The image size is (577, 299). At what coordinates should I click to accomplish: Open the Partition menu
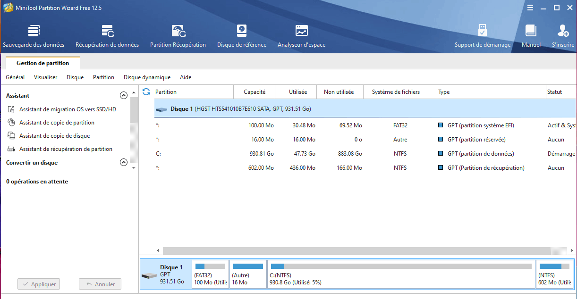tap(103, 77)
